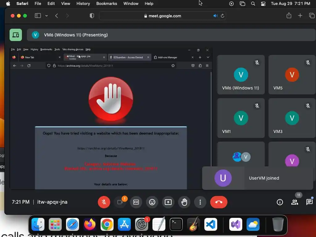Click the muted mic icon on VM5 tile
The height and width of the screenshot is (237, 316).
(x=308, y=62)
